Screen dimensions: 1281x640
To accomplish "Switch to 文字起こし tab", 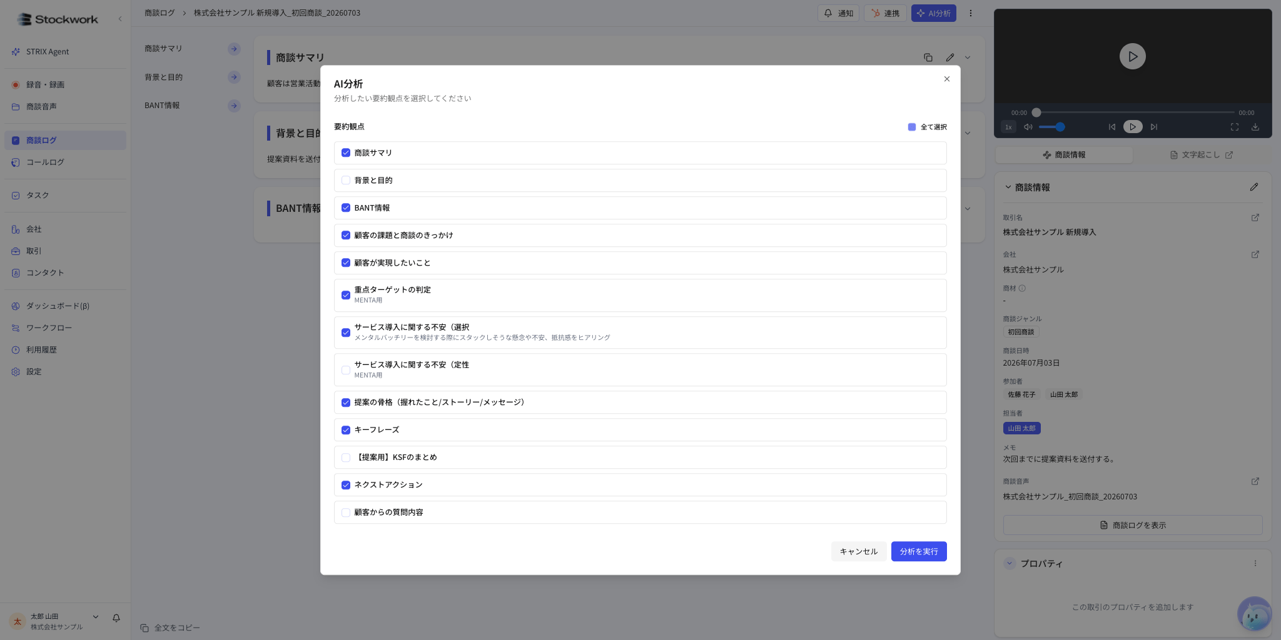I will (x=1202, y=154).
